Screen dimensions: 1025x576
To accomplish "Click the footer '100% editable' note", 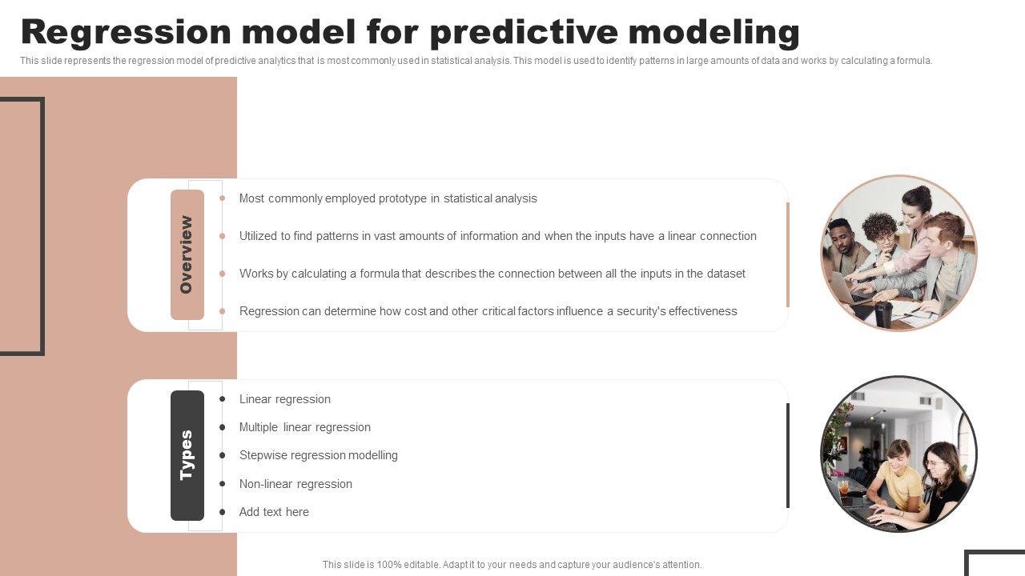I will [x=512, y=565].
